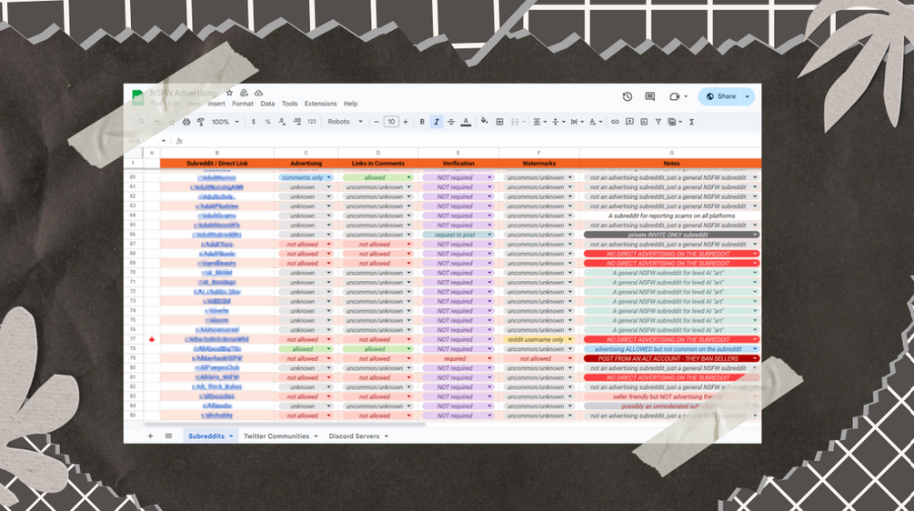This screenshot has width=914, height=511.
Task: Open vertical align dropdown
Action: point(558,122)
